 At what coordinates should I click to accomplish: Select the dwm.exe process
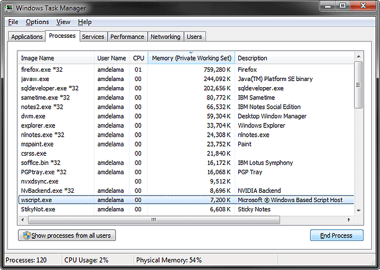click(x=186, y=116)
